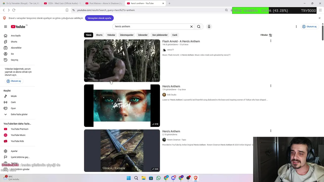Screen dimensions: 324x182
Task: Start voice search with the microphone icon
Action: [x=209, y=27]
